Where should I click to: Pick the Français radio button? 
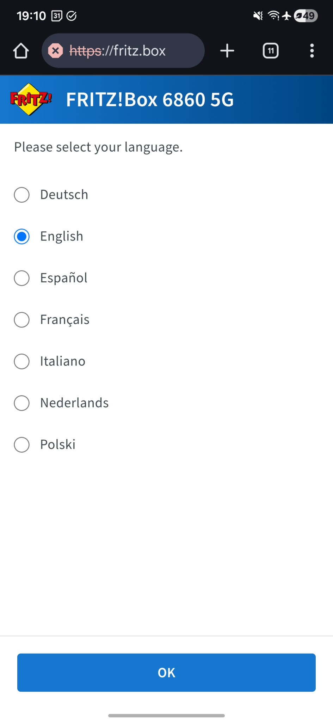[22, 320]
